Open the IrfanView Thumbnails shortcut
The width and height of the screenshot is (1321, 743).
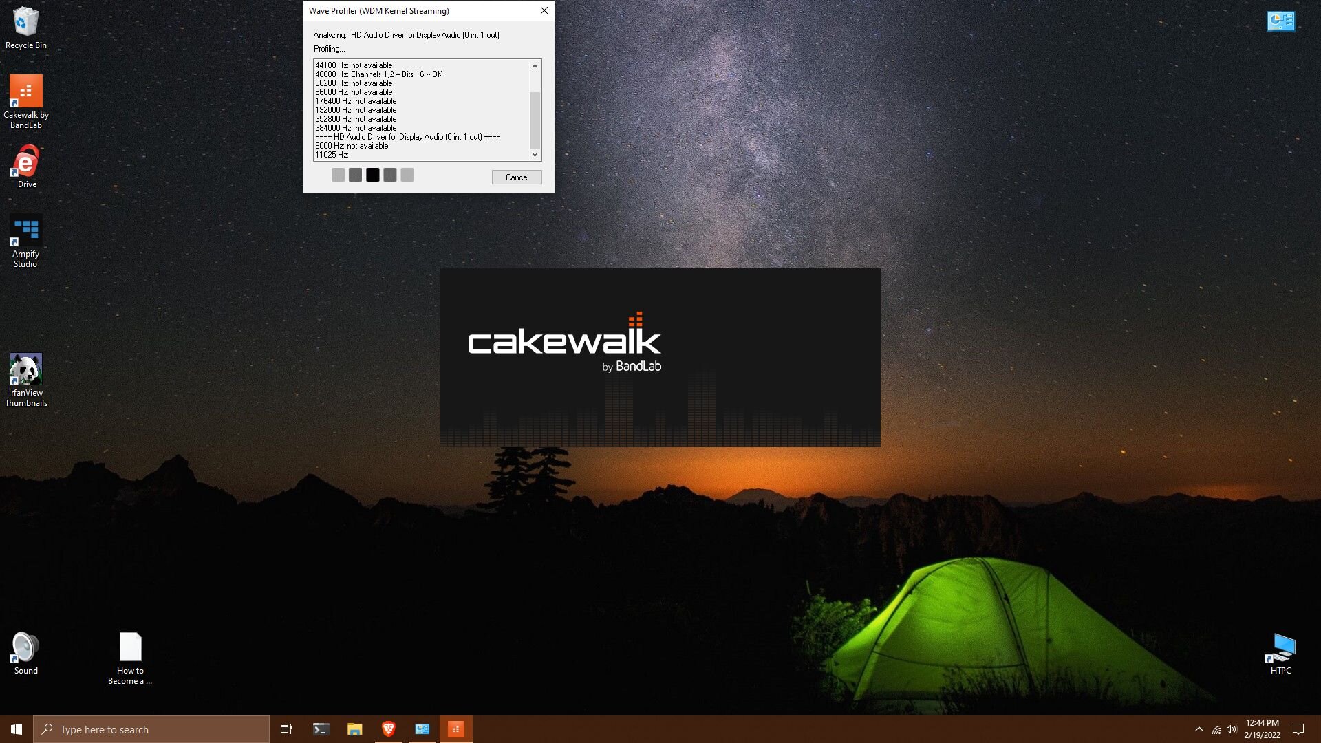coord(26,368)
